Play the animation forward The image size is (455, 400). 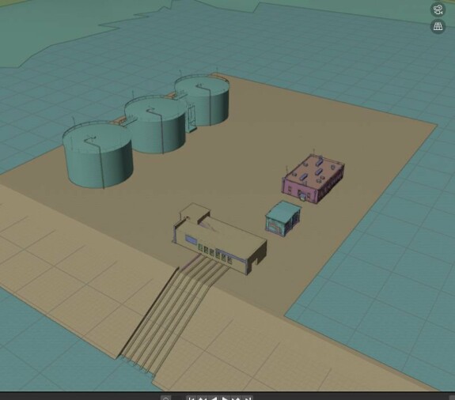(225, 398)
